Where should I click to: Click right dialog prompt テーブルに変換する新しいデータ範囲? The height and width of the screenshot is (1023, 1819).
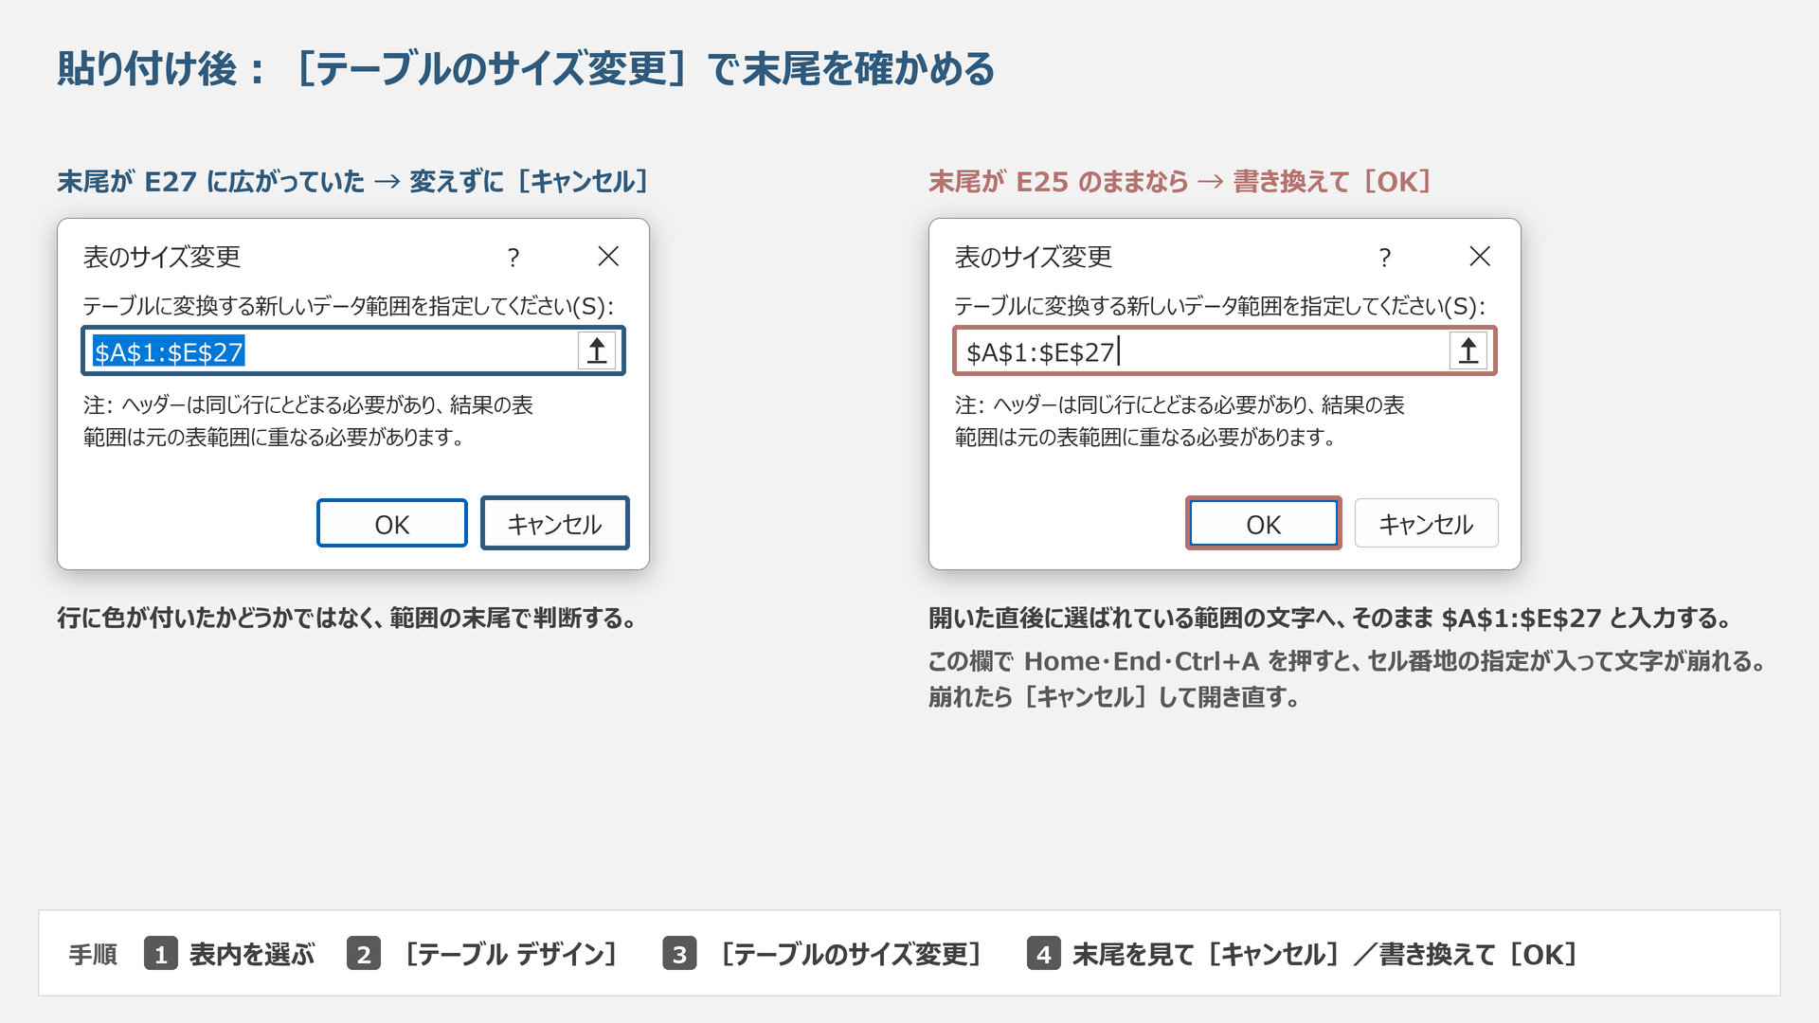(x=1220, y=306)
